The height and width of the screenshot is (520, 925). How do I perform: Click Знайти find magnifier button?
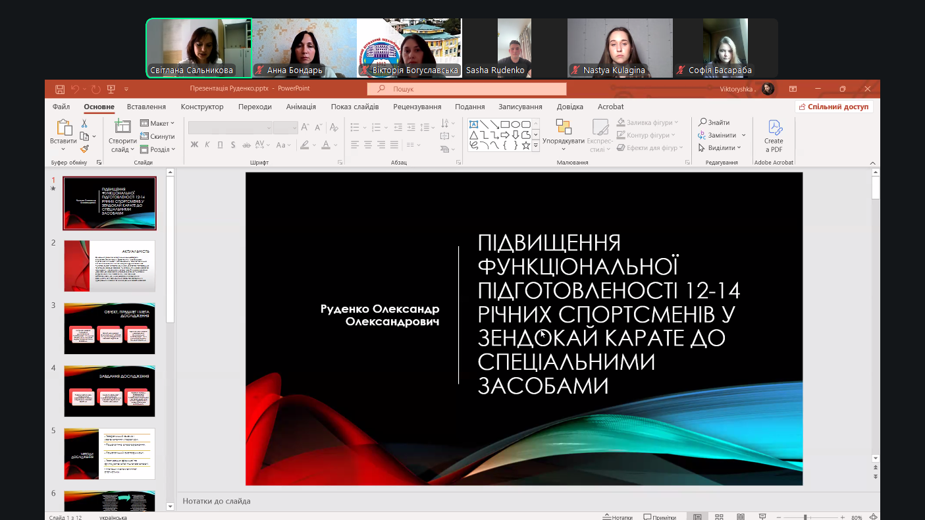tap(714, 122)
